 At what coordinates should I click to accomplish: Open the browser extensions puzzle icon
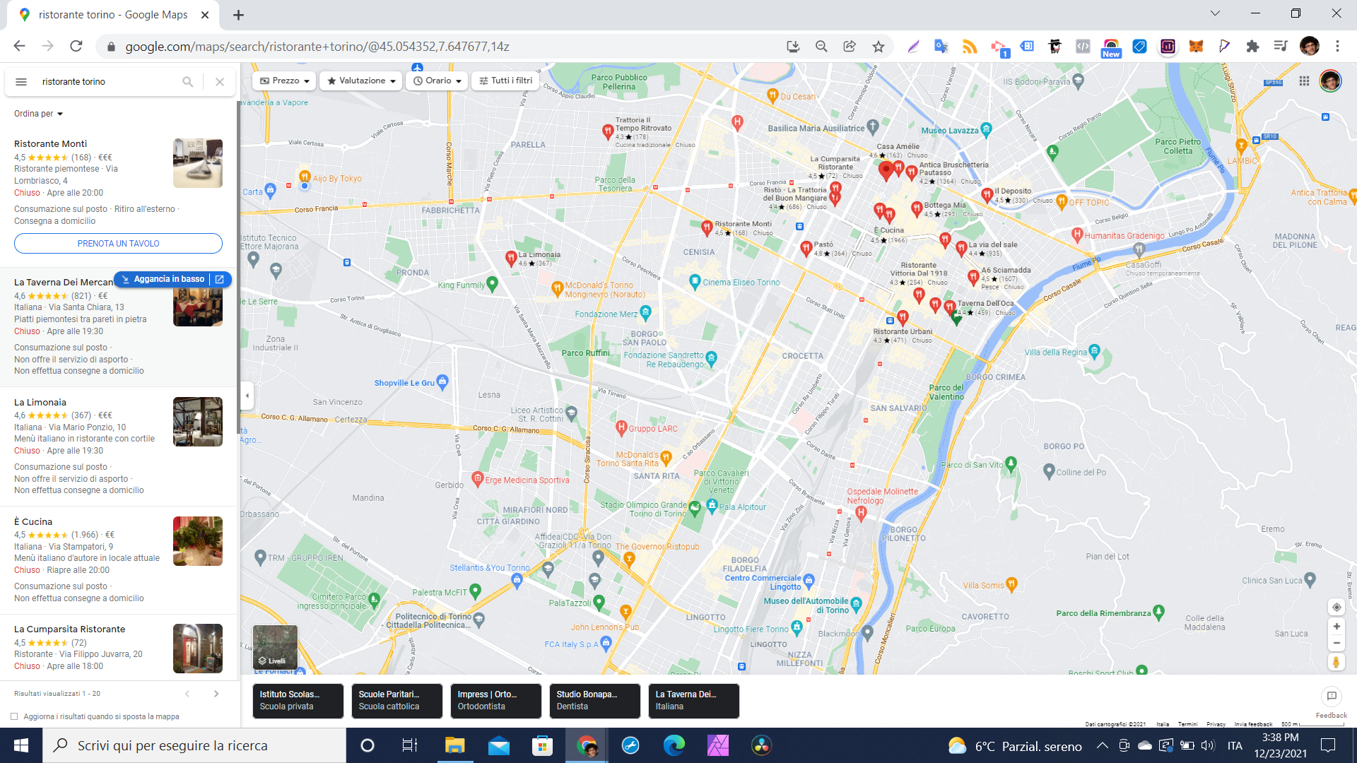[1252, 47]
